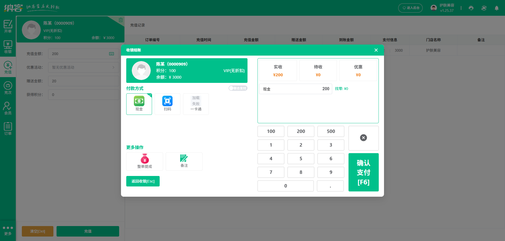Viewport: 505px width, 241px height.
Task: Switch to the 会员 sidebar section
Action: [8, 108]
